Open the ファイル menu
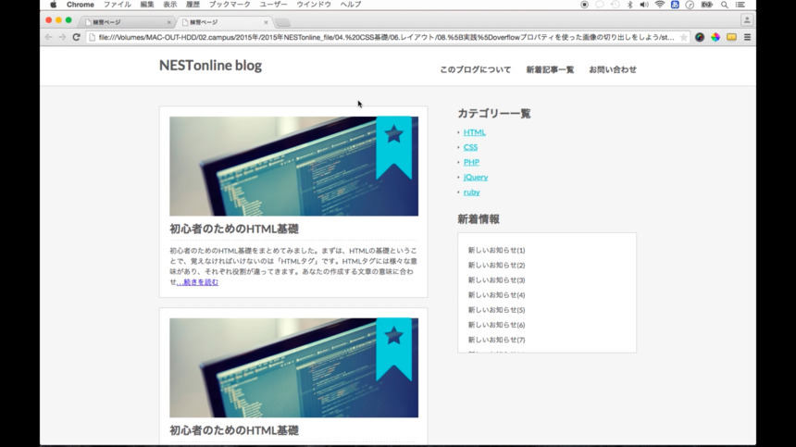Screen dimensions: 796x447 click(118, 5)
